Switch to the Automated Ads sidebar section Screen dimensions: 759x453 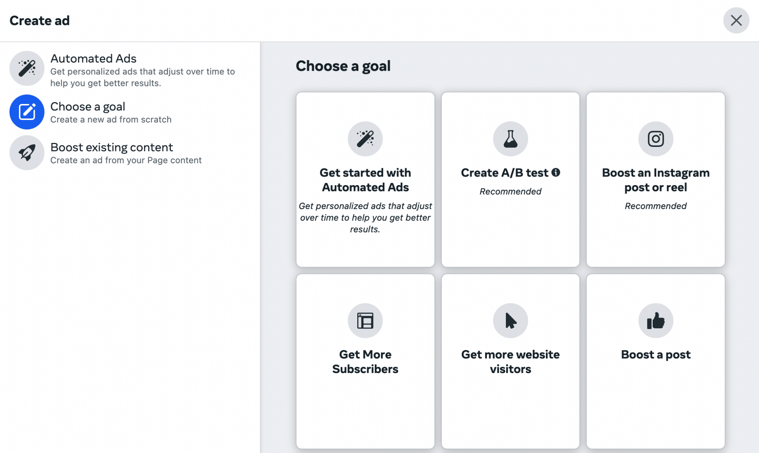(x=94, y=58)
